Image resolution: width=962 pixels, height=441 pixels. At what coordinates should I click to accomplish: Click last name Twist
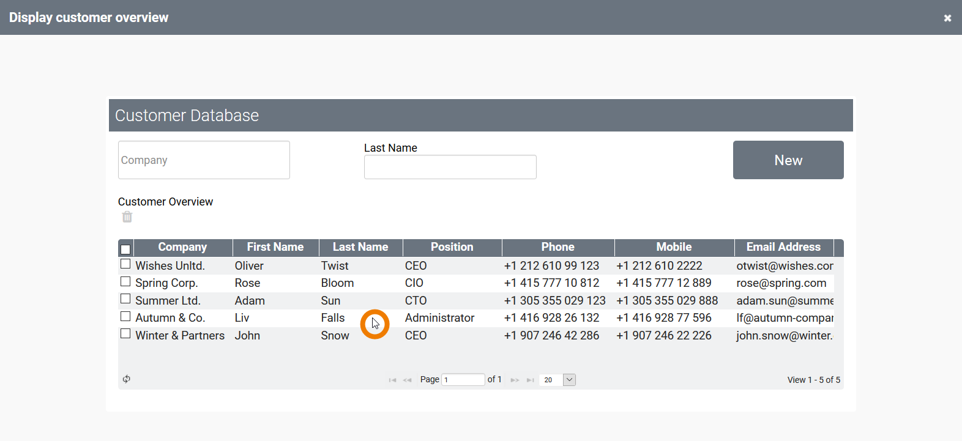coord(335,266)
